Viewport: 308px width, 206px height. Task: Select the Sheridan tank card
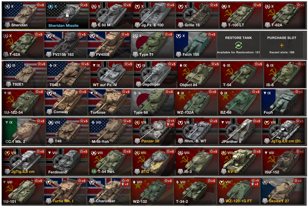24,15
